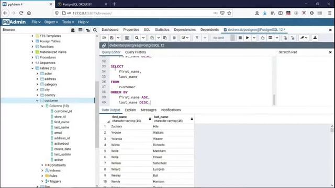Download results as CSV icon
This screenshot has height=188, width=335.
[315, 38]
